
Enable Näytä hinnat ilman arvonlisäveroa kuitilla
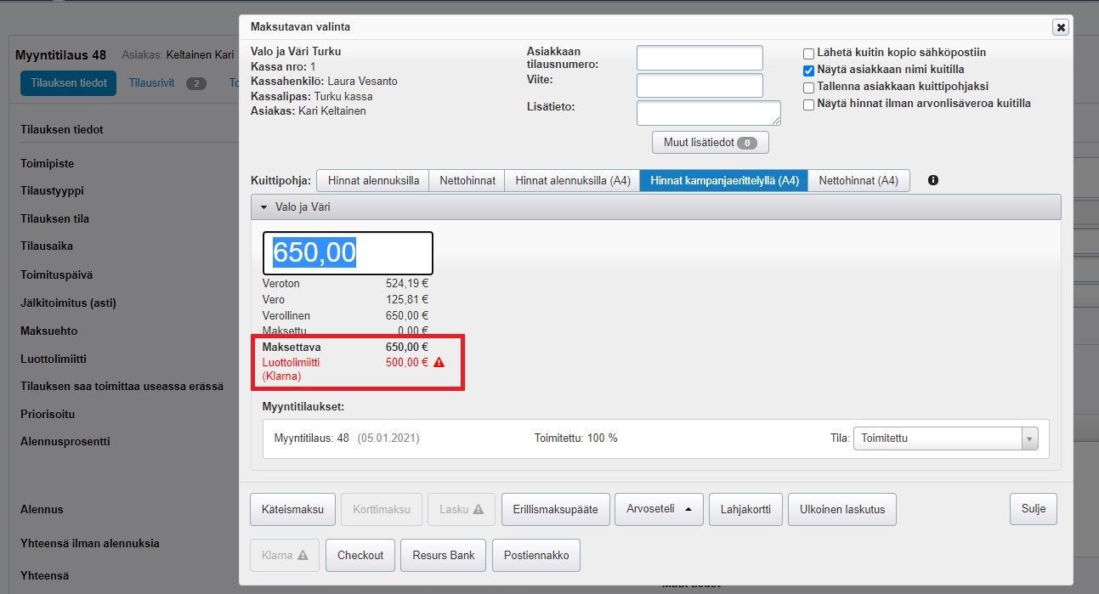pyautogui.click(x=809, y=104)
